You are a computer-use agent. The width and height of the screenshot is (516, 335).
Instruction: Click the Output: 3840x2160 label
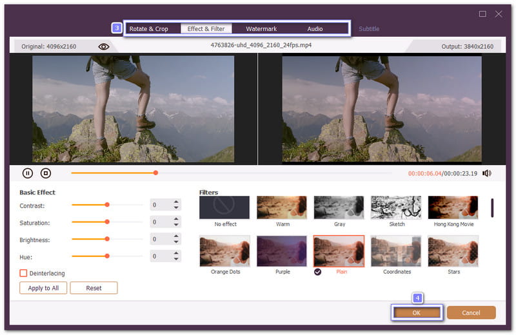[467, 46]
